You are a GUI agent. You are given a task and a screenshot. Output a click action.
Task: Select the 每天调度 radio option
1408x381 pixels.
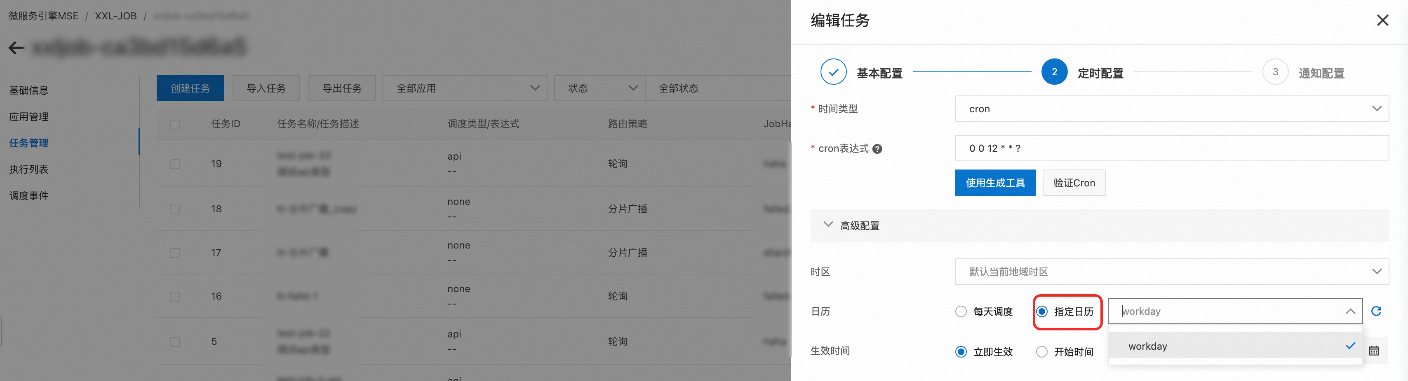[961, 312]
